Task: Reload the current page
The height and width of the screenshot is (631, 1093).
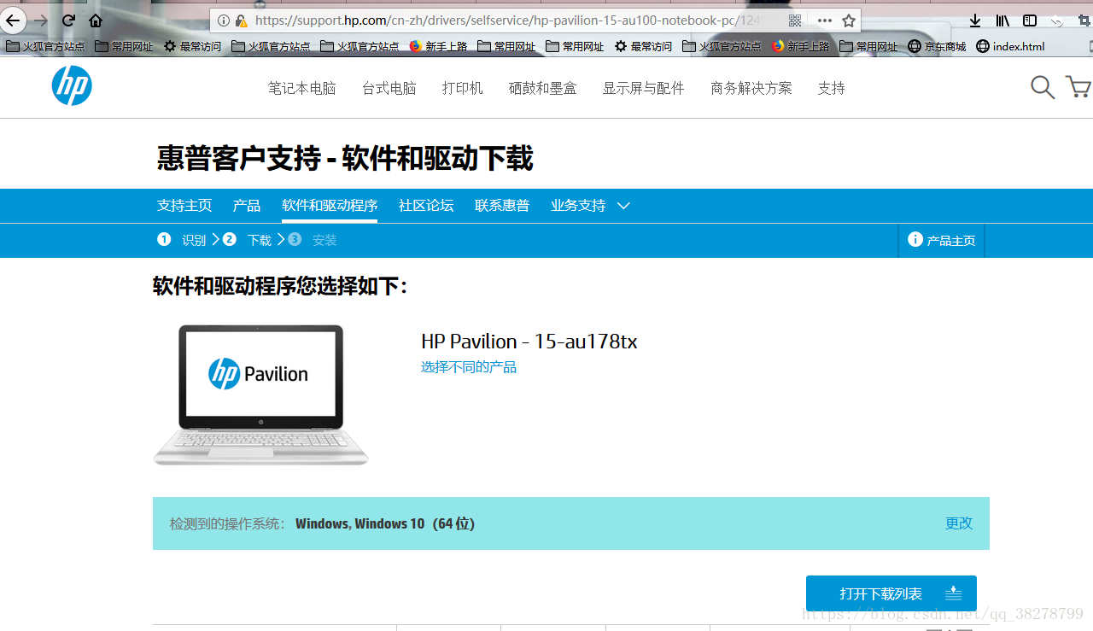Action: (x=68, y=20)
